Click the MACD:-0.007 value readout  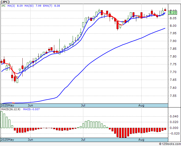tap(31, 109)
